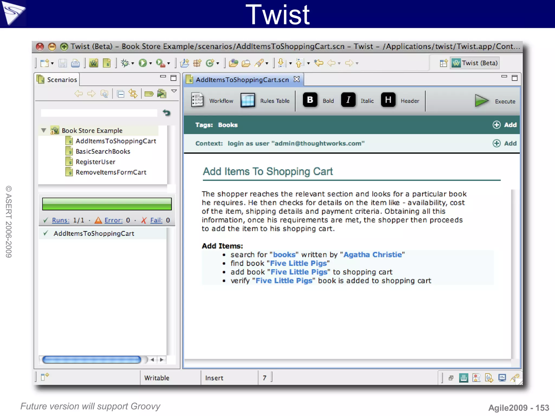
Task: Click Add next to the Context line
Action: [505, 143]
